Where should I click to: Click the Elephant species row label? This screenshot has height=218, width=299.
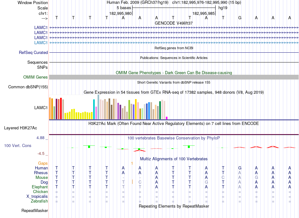(40, 187)
